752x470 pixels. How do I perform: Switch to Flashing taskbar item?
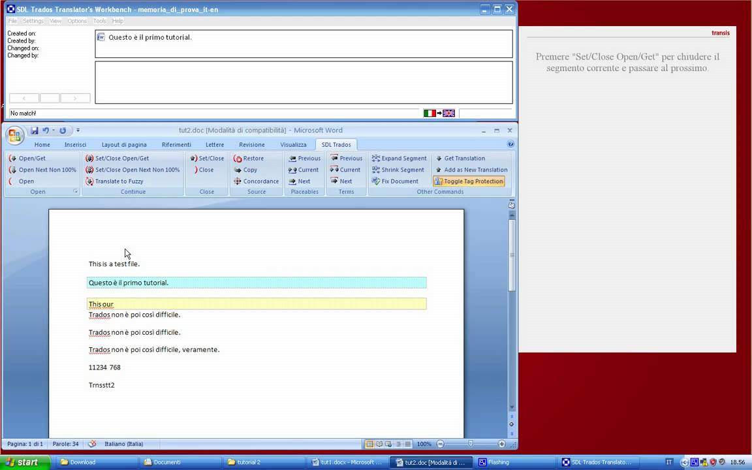click(x=515, y=462)
